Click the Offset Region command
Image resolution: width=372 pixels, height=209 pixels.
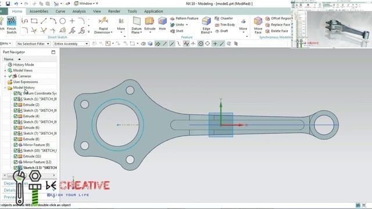tap(278, 18)
